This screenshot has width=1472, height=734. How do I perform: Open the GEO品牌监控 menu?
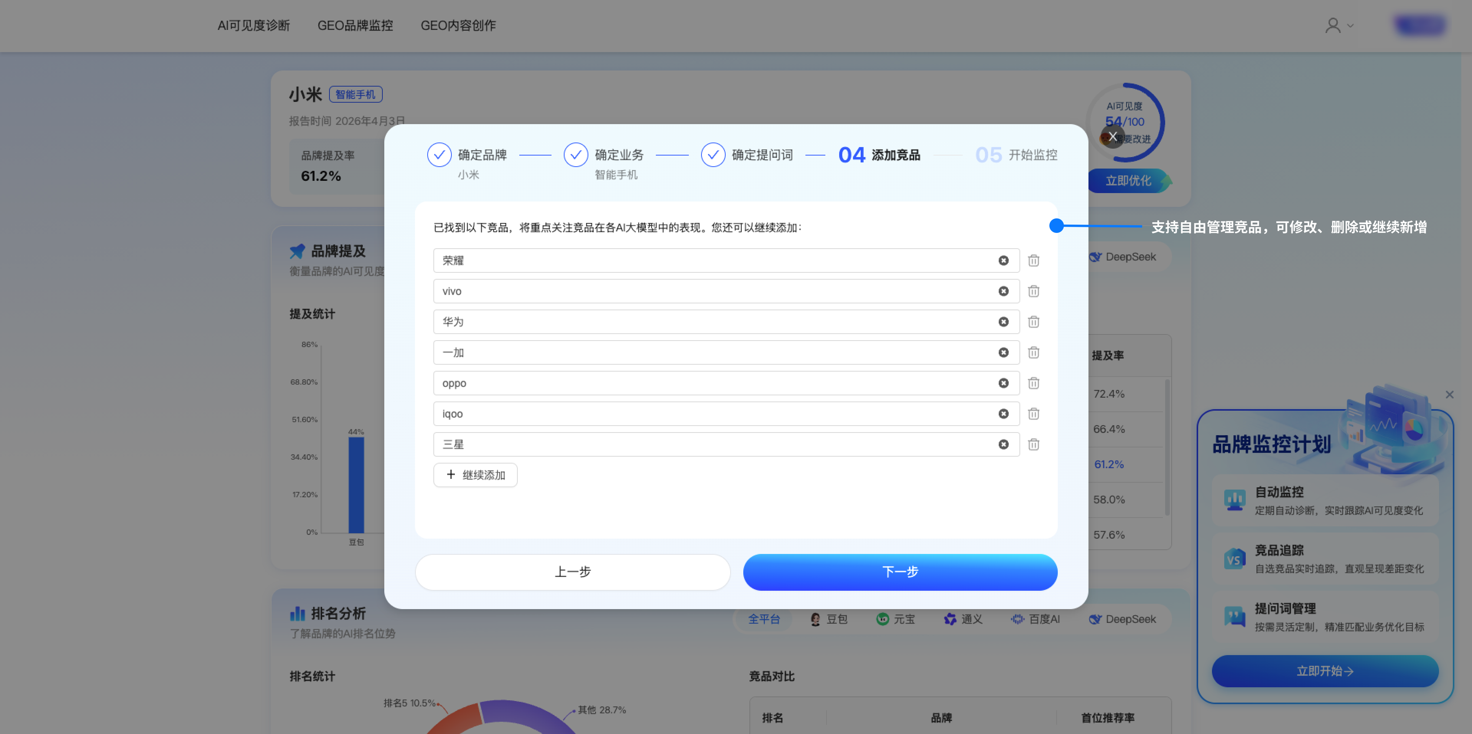click(355, 26)
